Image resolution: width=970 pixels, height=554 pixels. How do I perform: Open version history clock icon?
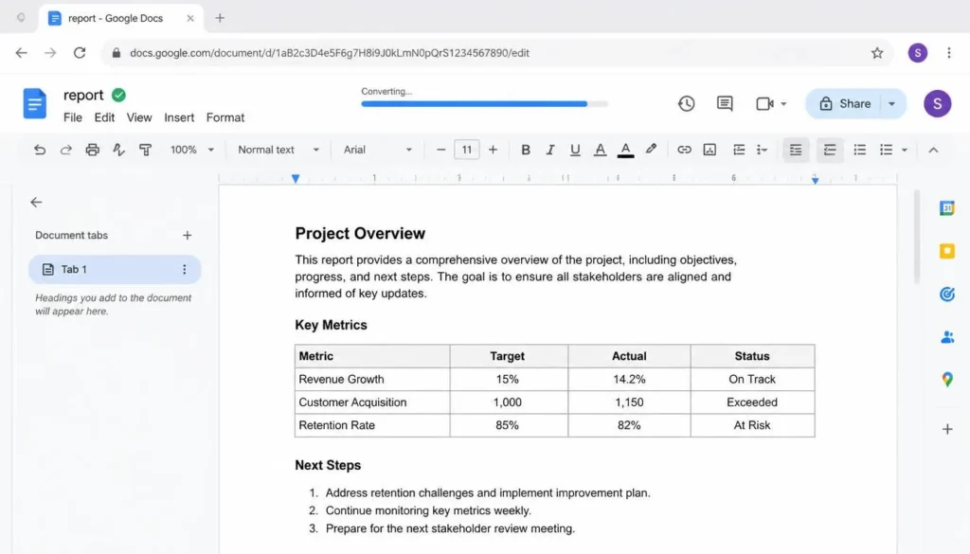(686, 104)
